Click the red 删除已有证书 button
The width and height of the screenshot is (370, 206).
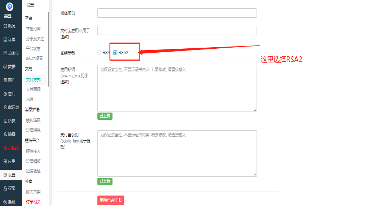point(111,200)
